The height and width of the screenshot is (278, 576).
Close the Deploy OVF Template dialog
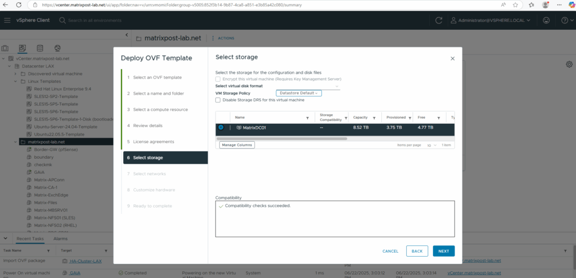(453, 59)
